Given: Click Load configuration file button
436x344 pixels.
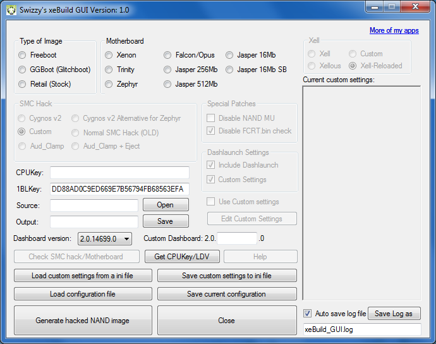Looking at the screenshot, I should [83, 294].
